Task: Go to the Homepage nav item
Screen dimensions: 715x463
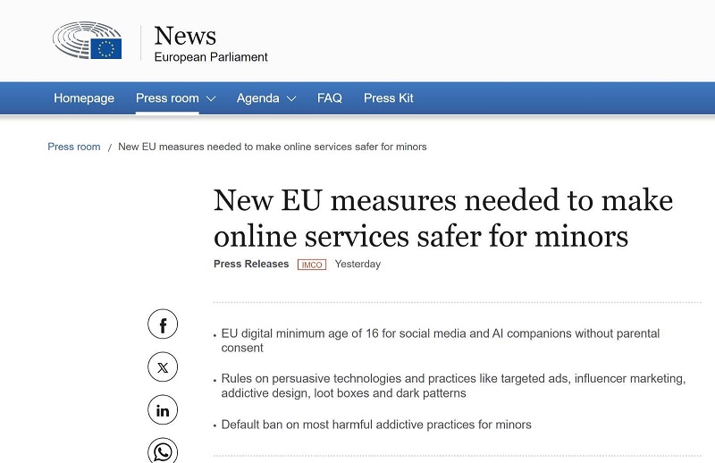Action: pyautogui.click(x=84, y=98)
